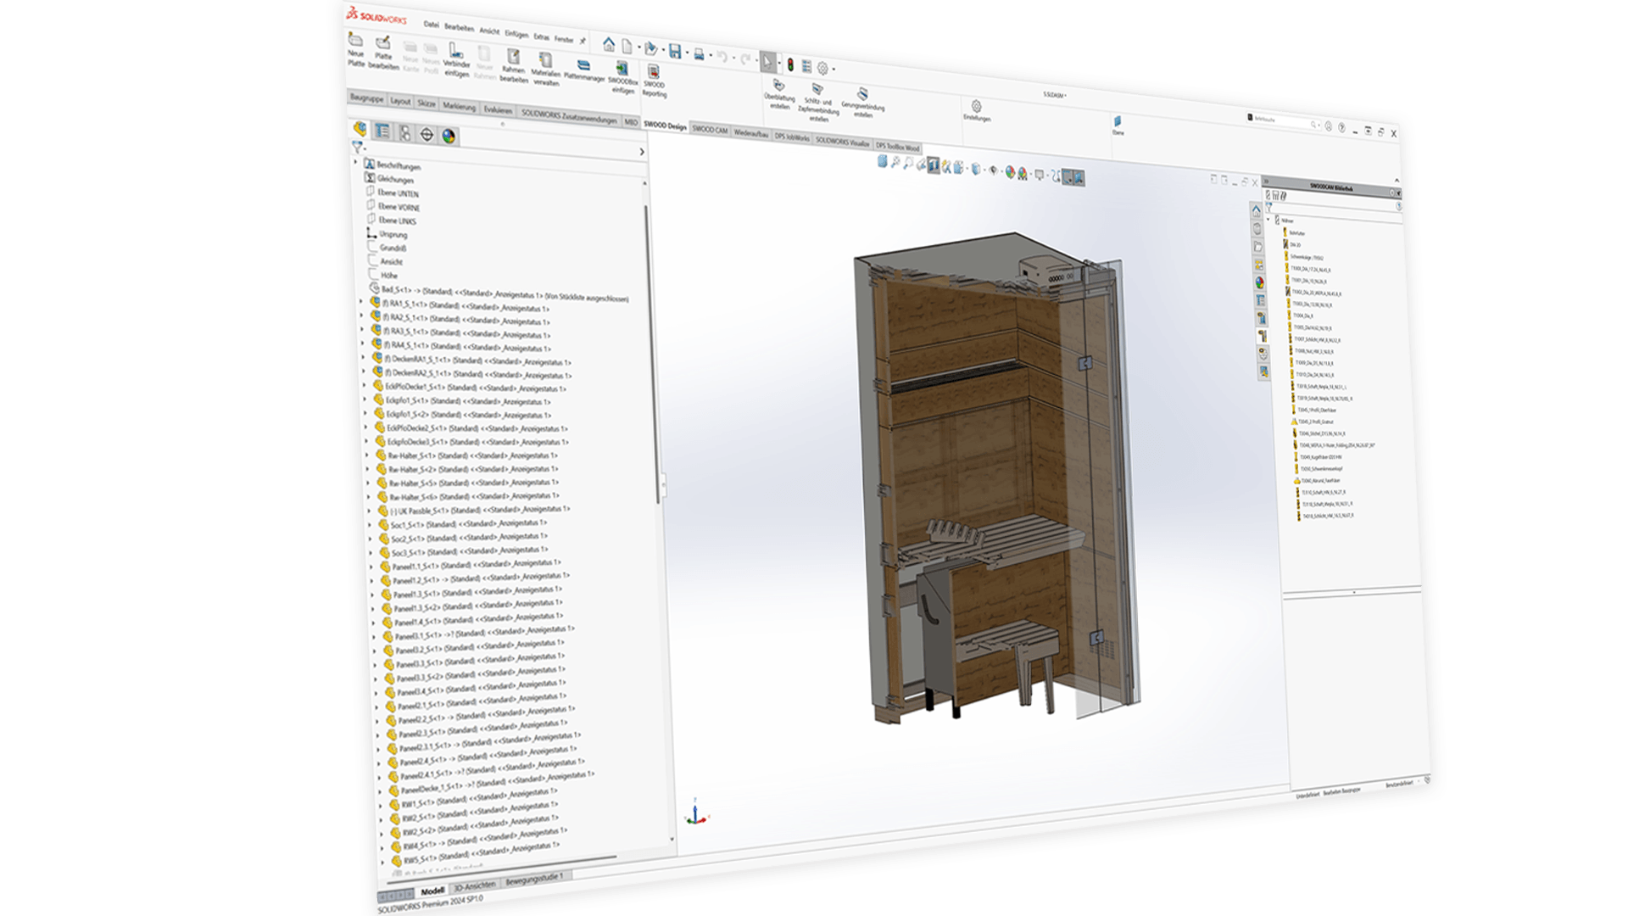
Task: Expand the RW1_S<1> component node
Action: (381, 804)
